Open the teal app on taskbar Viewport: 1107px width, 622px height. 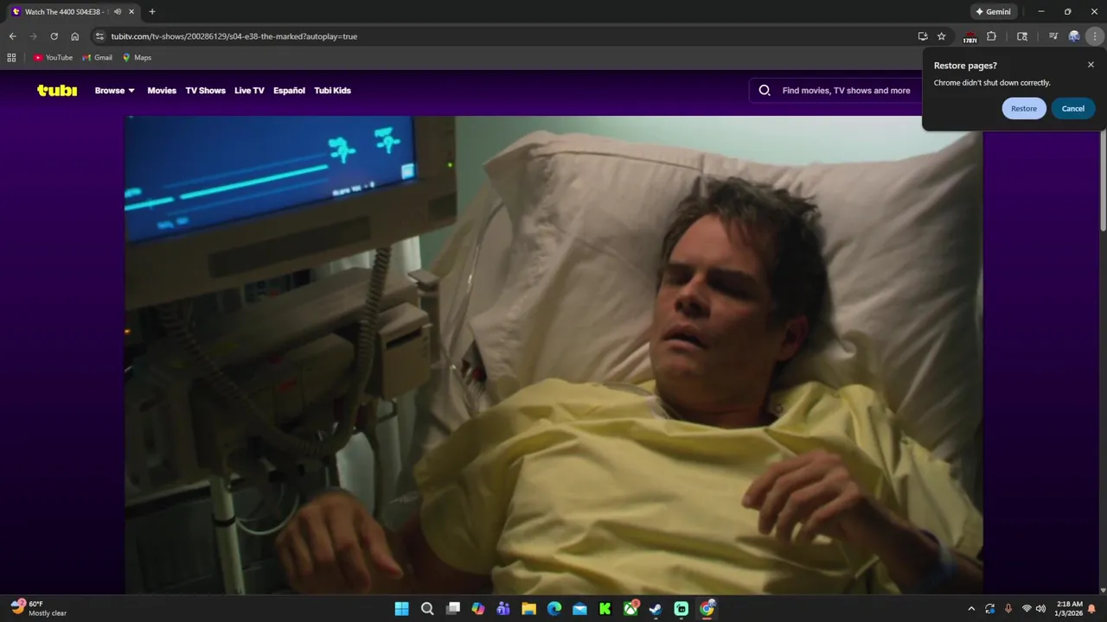681,609
